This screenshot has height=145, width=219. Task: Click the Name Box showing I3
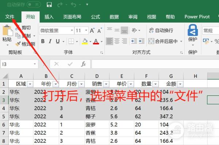[x=19, y=64]
